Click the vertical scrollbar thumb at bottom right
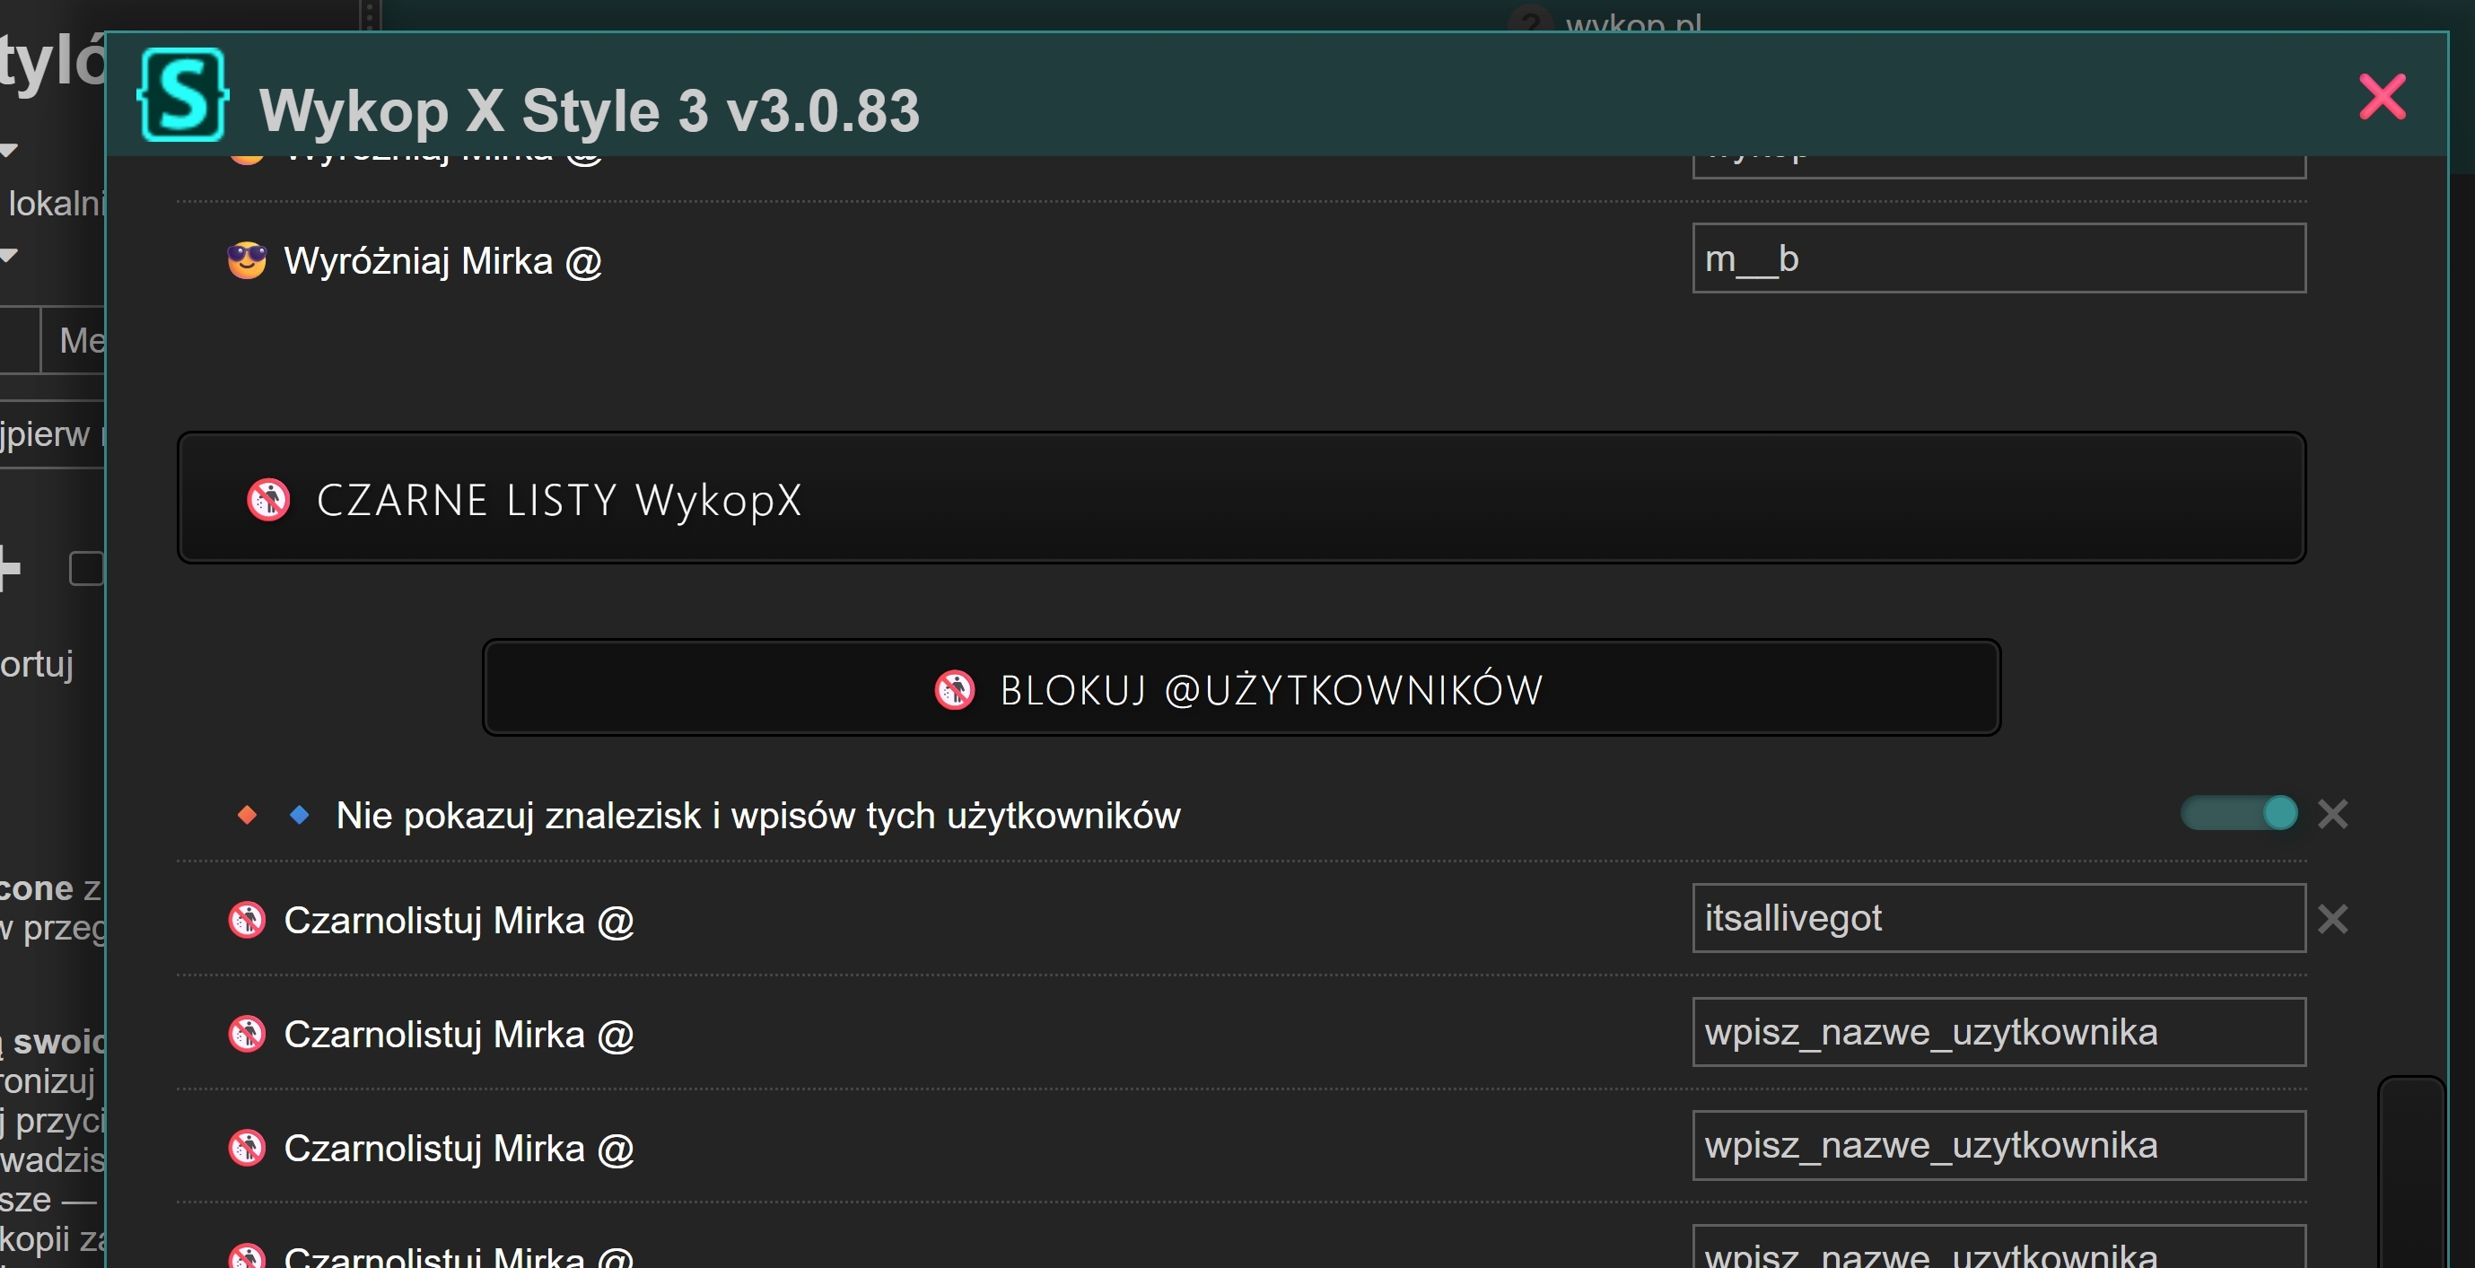 2410,1172
